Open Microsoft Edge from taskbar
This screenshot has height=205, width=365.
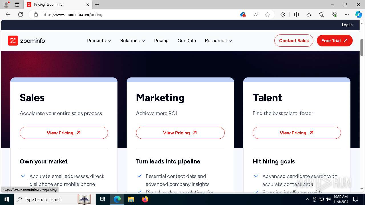point(117,199)
